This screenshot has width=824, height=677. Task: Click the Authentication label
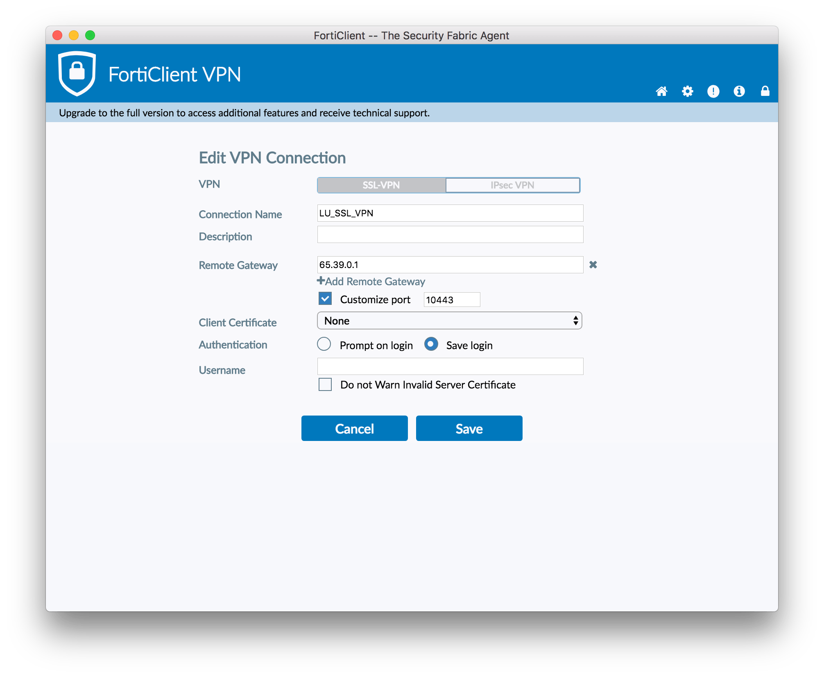[233, 345]
